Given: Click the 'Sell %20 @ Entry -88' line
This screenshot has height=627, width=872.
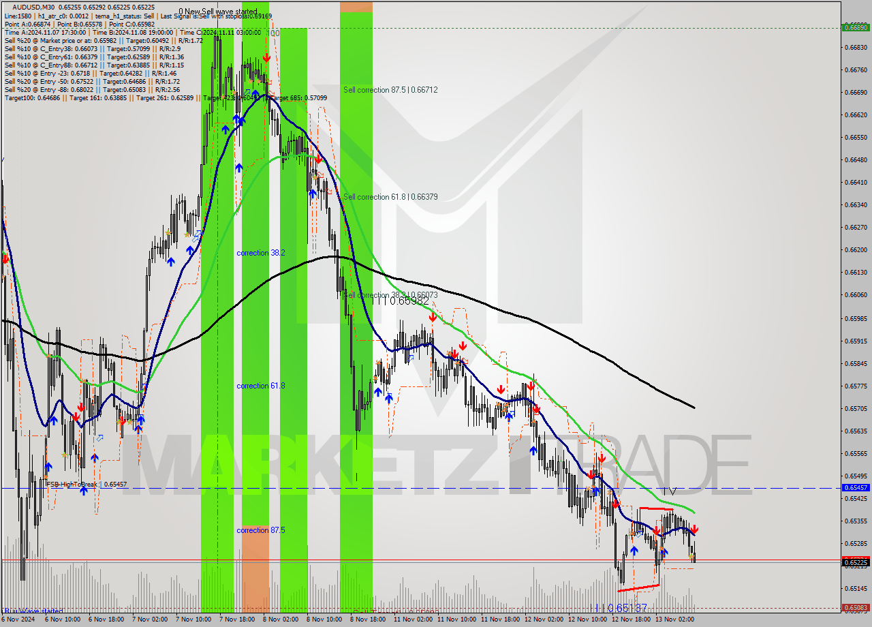Looking at the screenshot, I should pos(92,89).
